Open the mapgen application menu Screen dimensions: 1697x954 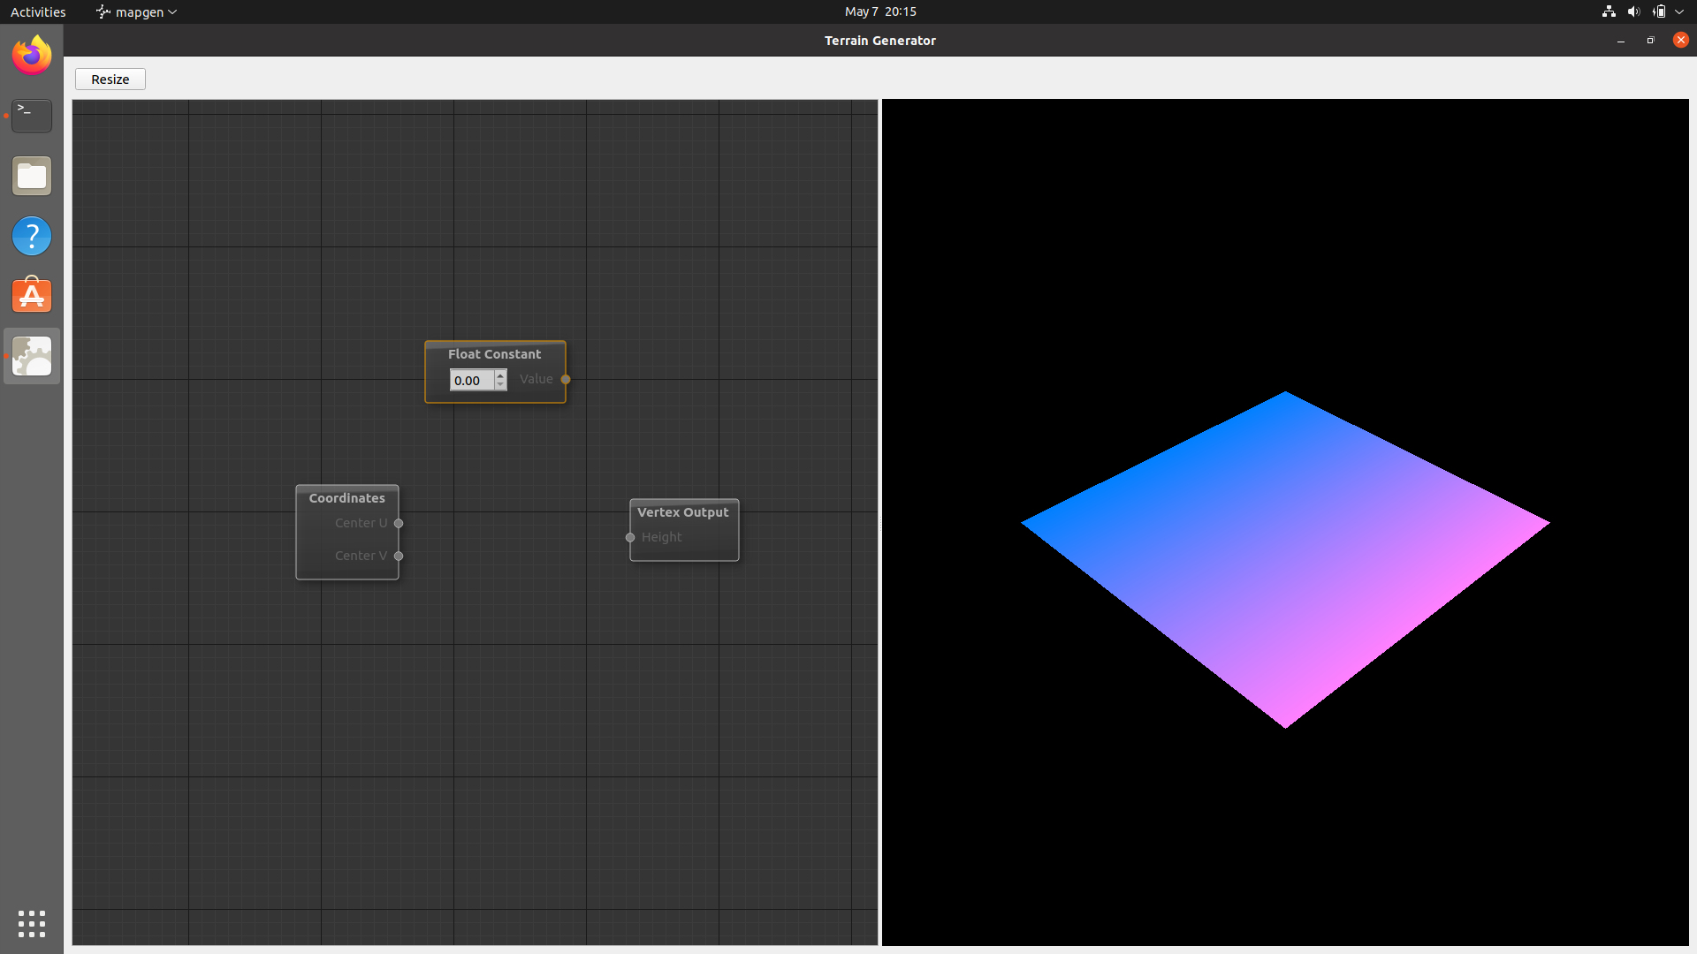(x=134, y=11)
